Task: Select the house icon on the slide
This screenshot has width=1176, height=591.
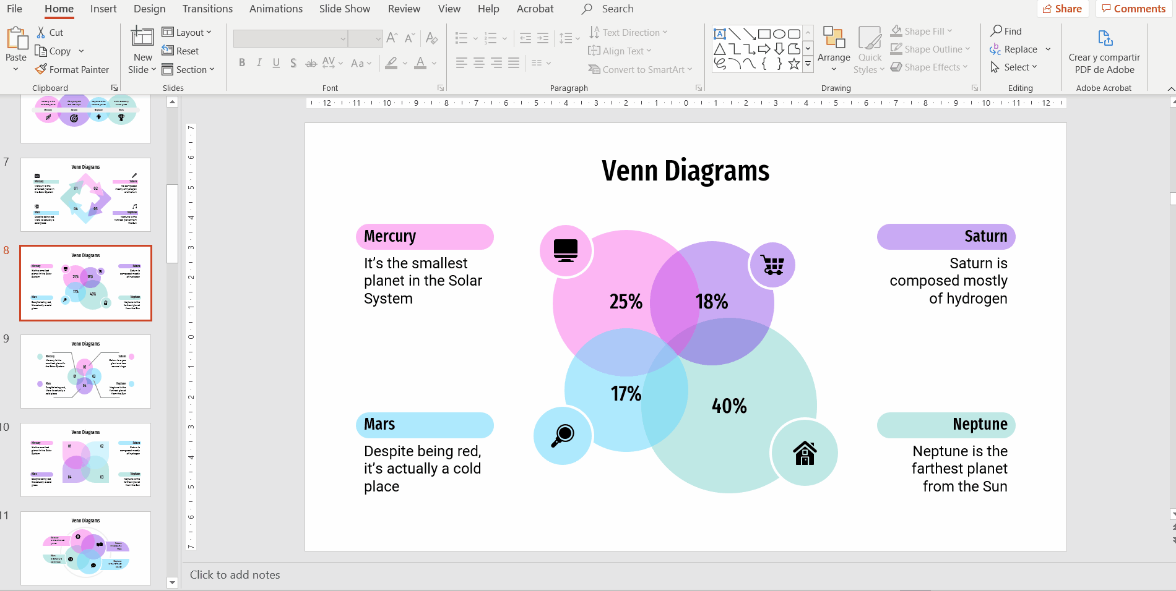Action: (805, 453)
